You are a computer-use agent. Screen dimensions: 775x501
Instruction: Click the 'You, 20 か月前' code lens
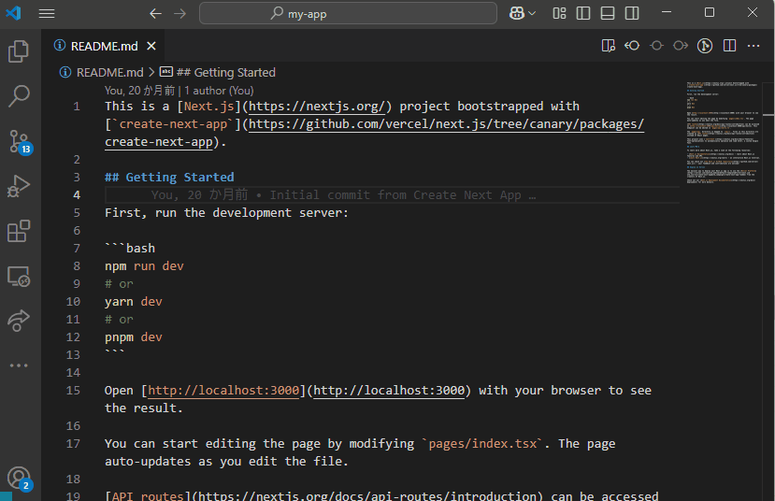coord(140,91)
